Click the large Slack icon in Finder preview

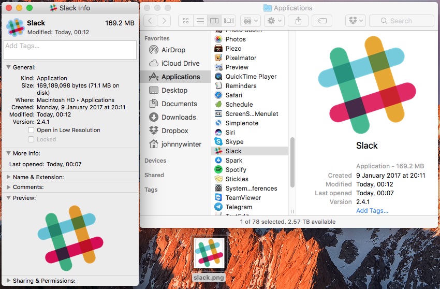367,84
